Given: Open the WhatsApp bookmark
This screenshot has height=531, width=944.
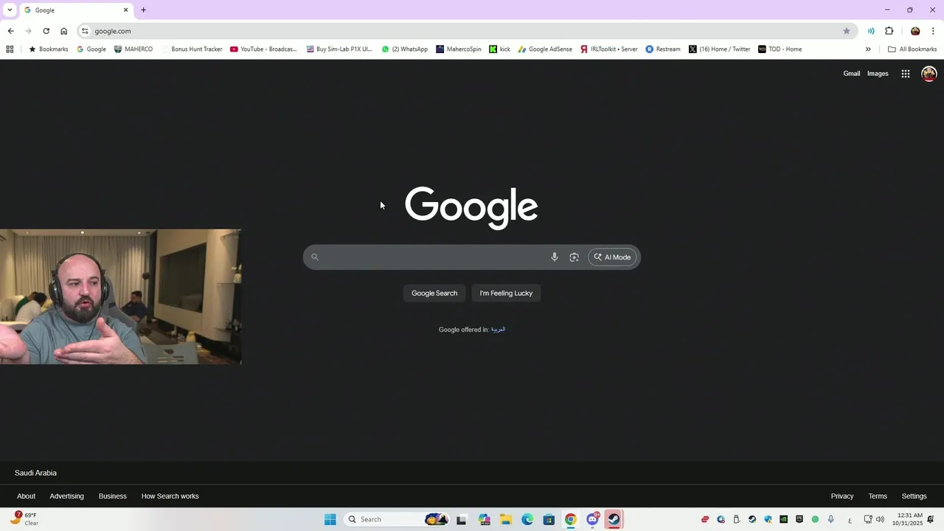Looking at the screenshot, I should [x=404, y=49].
